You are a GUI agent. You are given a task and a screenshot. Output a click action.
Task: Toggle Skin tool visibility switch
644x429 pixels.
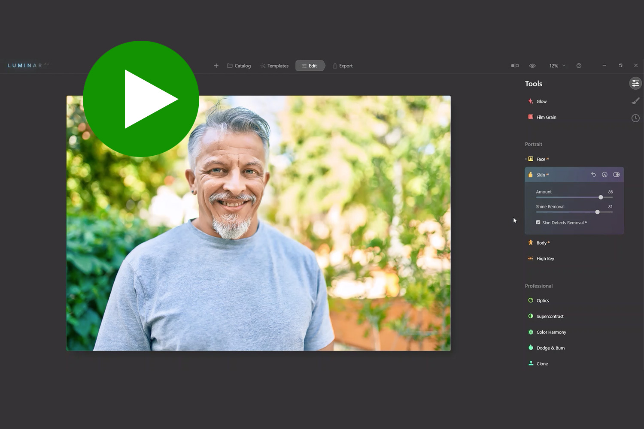click(x=617, y=175)
